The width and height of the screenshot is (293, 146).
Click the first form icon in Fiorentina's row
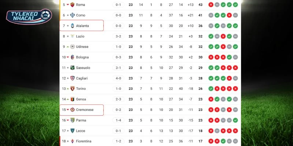coord(211,141)
